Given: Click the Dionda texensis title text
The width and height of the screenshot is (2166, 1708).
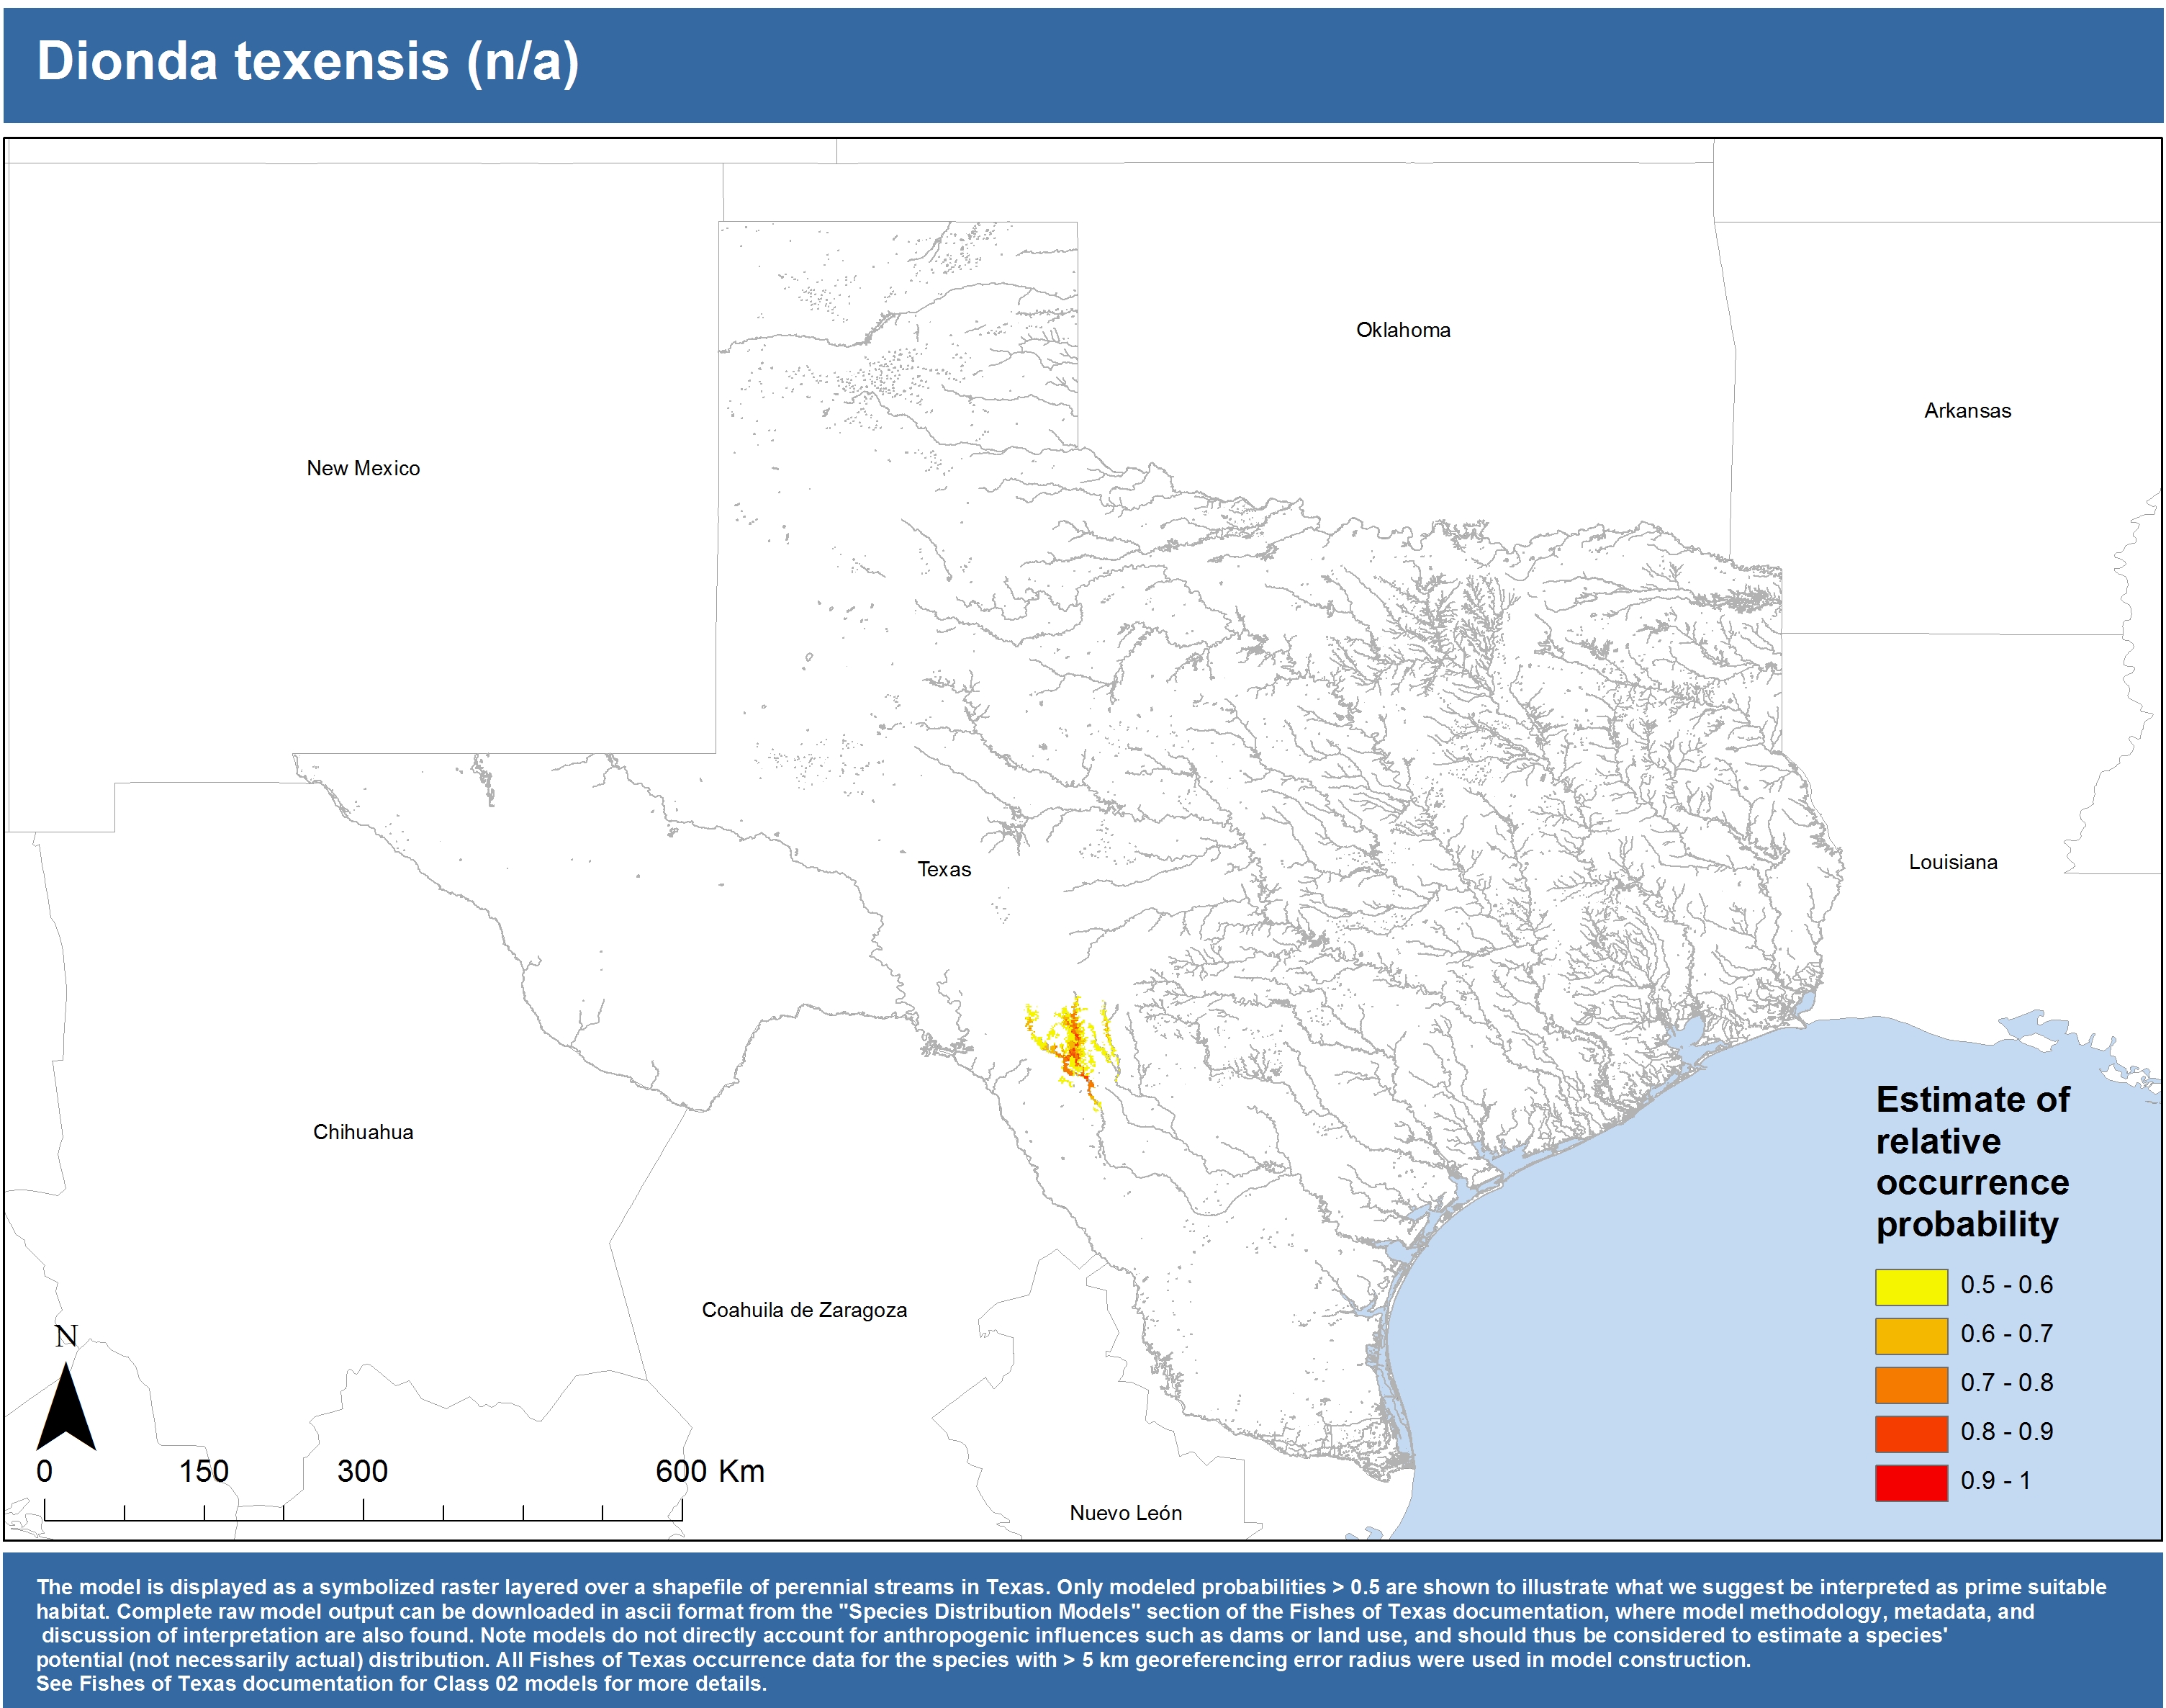Looking at the screenshot, I should click(x=307, y=61).
